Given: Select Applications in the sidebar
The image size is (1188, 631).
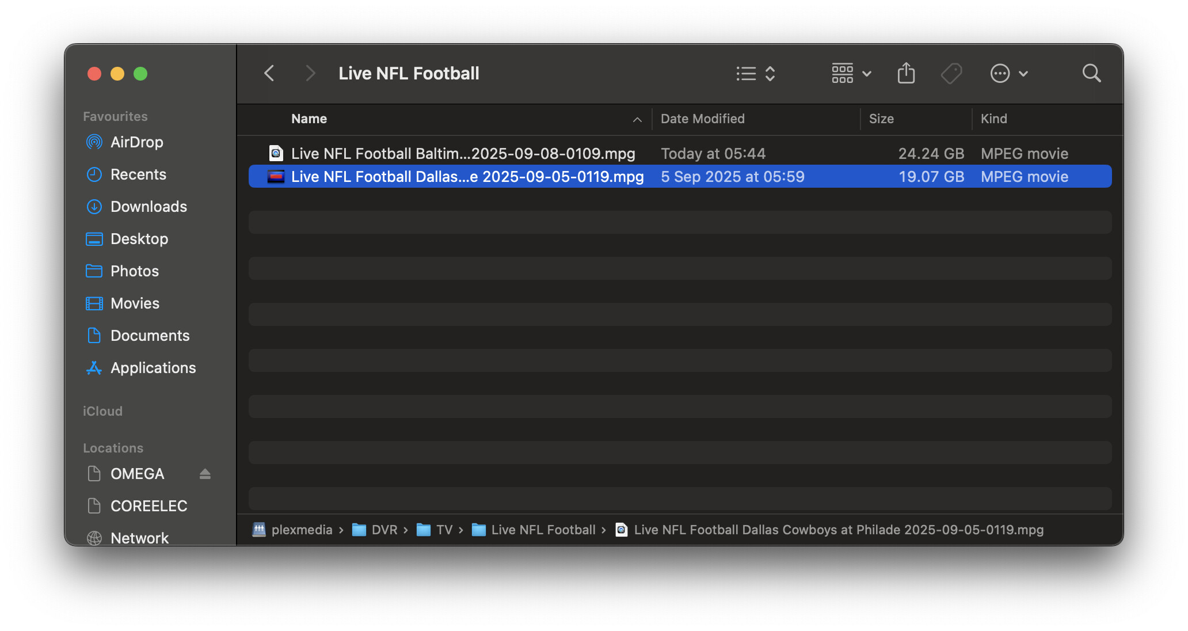Looking at the screenshot, I should [x=153, y=368].
